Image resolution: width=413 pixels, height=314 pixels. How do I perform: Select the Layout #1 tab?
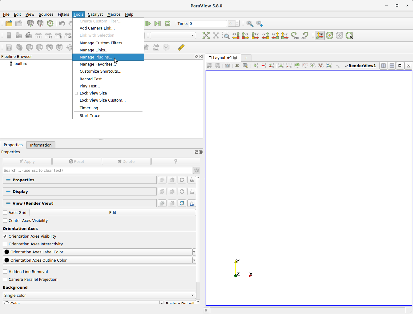point(222,58)
